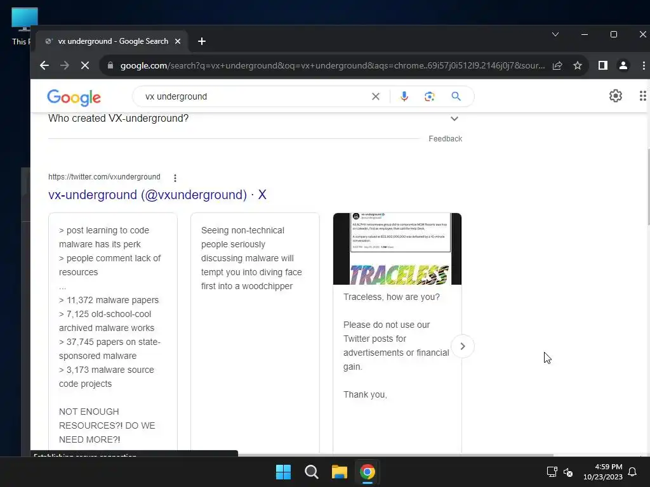
Task: Open the new tab plus button
Action: [202, 41]
